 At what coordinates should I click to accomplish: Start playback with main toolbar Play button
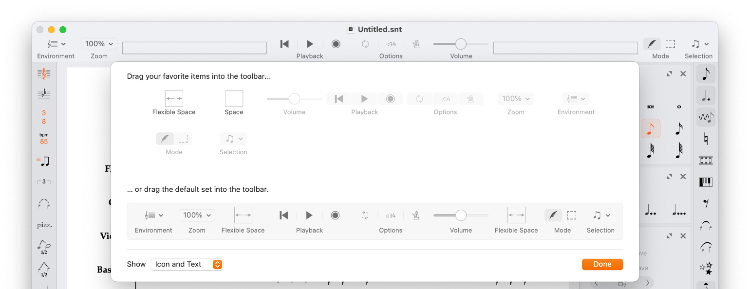(x=310, y=44)
